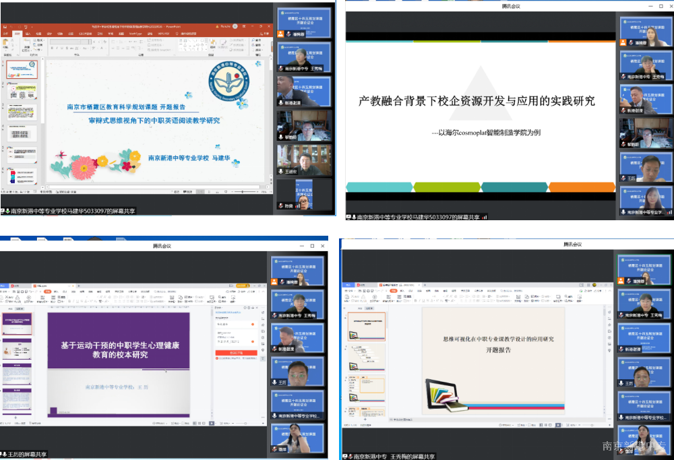674x460 pixels.
Task: Toggle Underline in the PowerPoint ribbon
Action: [61, 48]
